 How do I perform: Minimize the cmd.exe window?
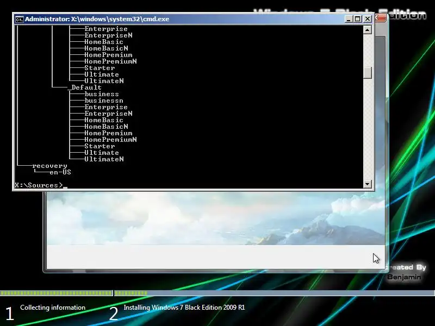pos(349,19)
